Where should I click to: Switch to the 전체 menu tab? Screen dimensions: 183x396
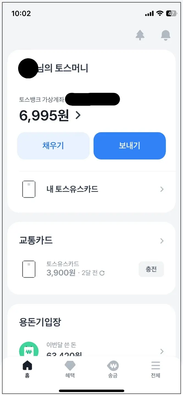coord(156,366)
